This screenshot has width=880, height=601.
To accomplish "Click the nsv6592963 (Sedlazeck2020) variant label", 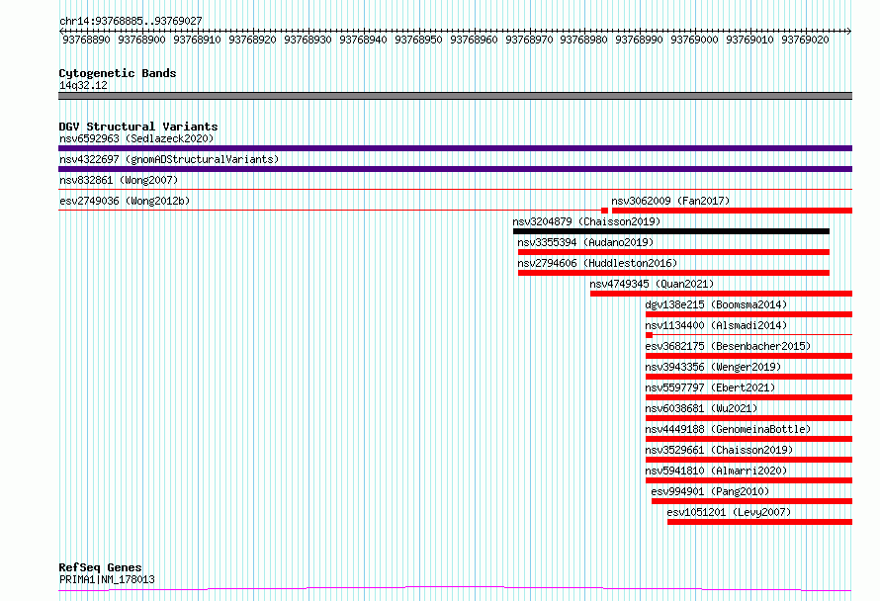I will click(136, 138).
